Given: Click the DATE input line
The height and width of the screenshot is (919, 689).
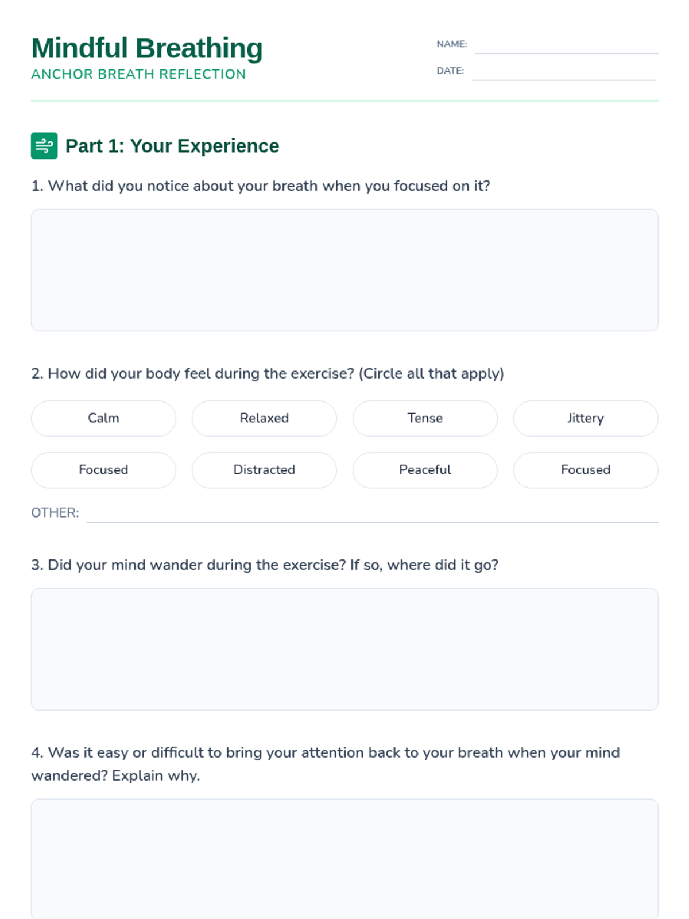Looking at the screenshot, I should click(x=563, y=72).
